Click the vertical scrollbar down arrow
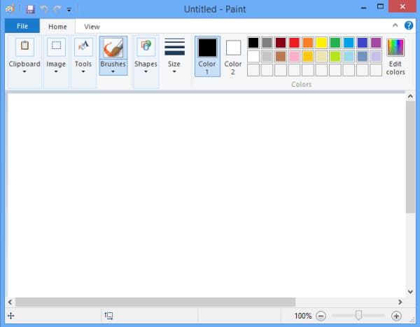Screen dimensions: 420x327 point(410,291)
